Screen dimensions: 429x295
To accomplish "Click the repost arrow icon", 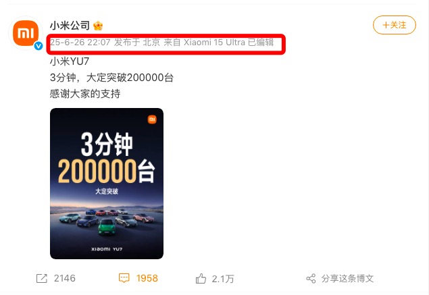I will [42, 278].
